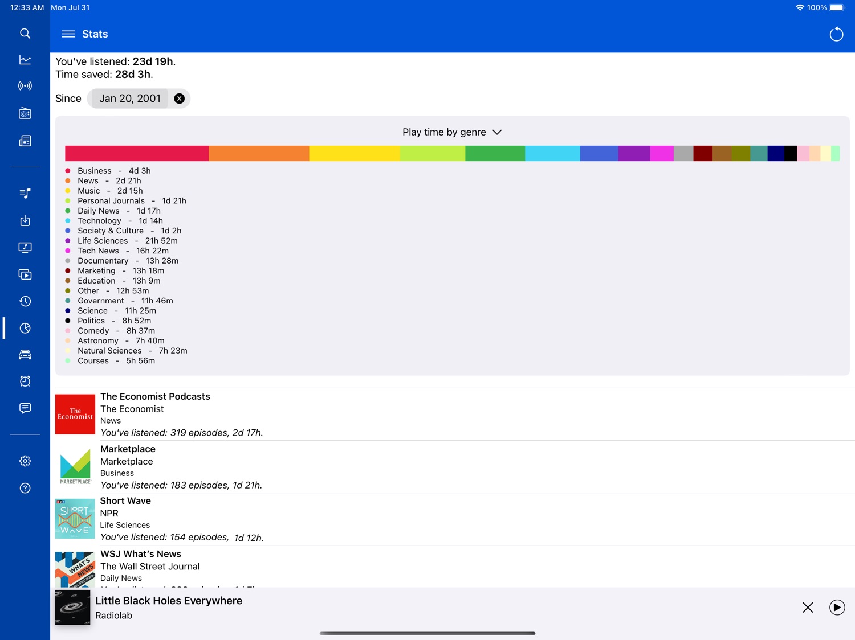
Task: Select the Other 12h 53m row
Action: point(107,290)
